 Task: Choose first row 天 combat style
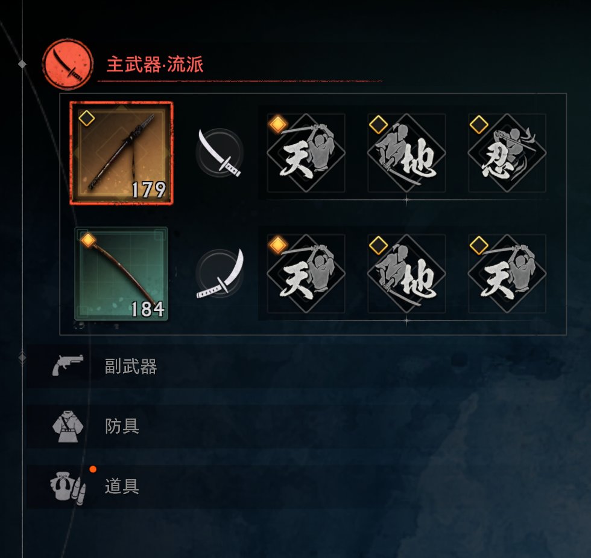tap(306, 153)
